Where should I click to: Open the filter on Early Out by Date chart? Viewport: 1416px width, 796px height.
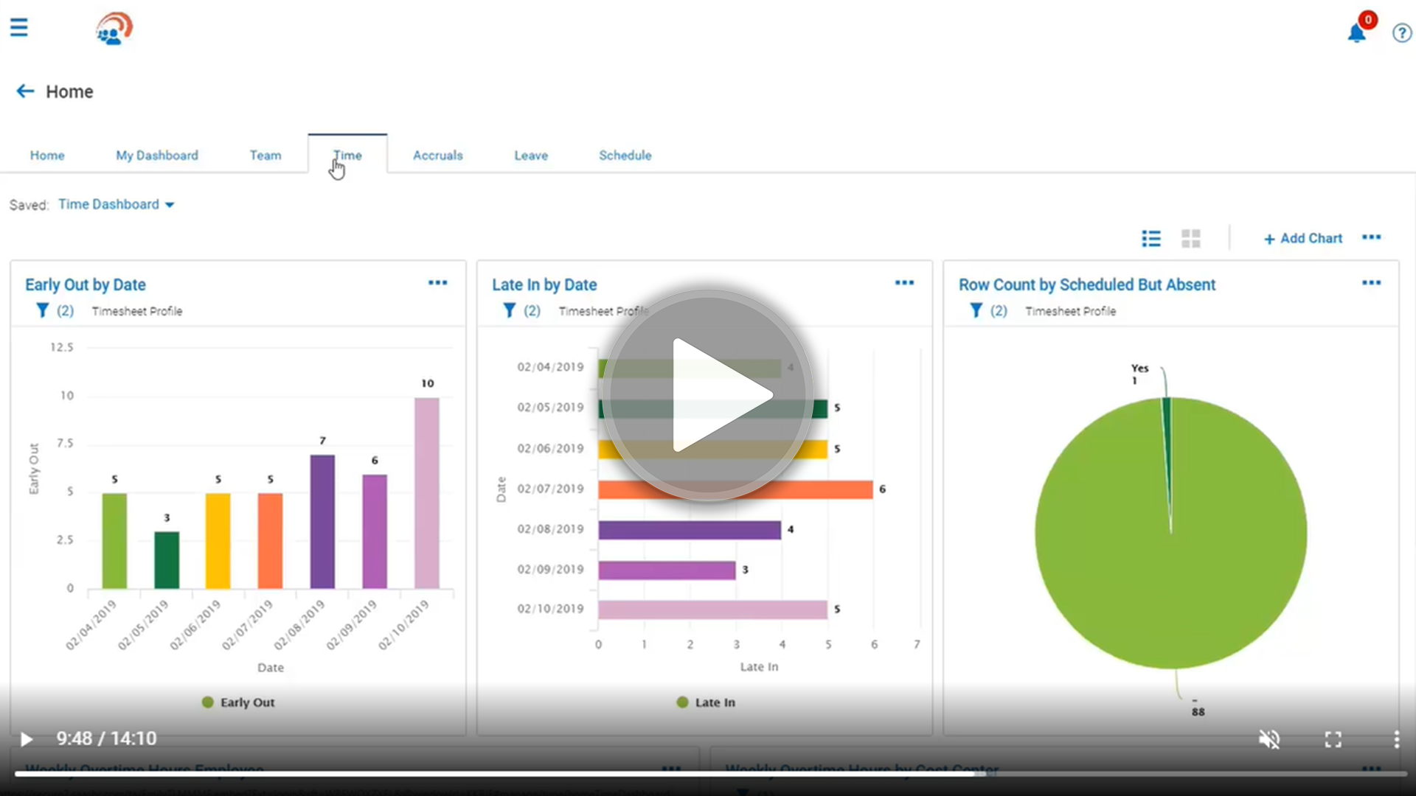point(43,310)
